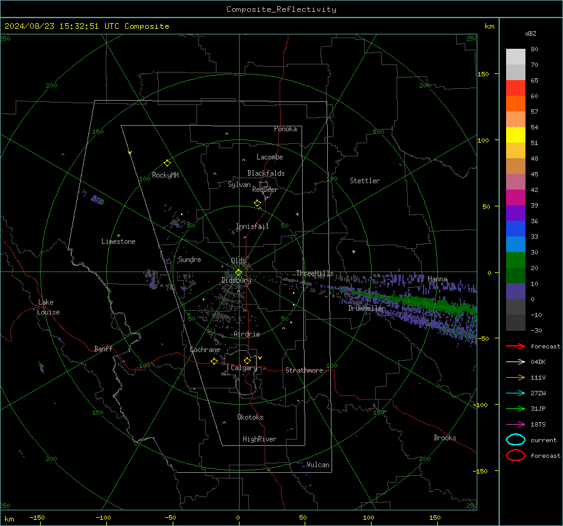
Task: Click the Vulcan city label
Action: pyautogui.click(x=318, y=465)
